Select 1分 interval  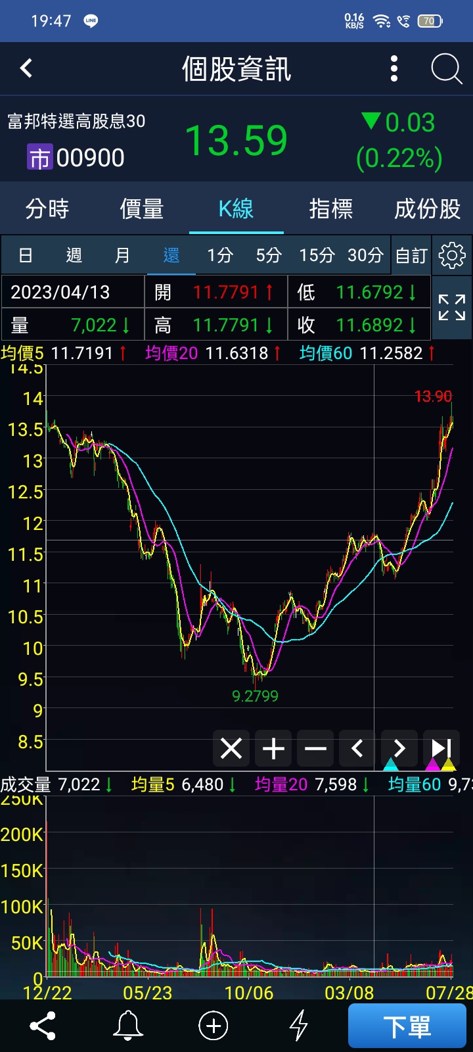[x=220, y=255]
